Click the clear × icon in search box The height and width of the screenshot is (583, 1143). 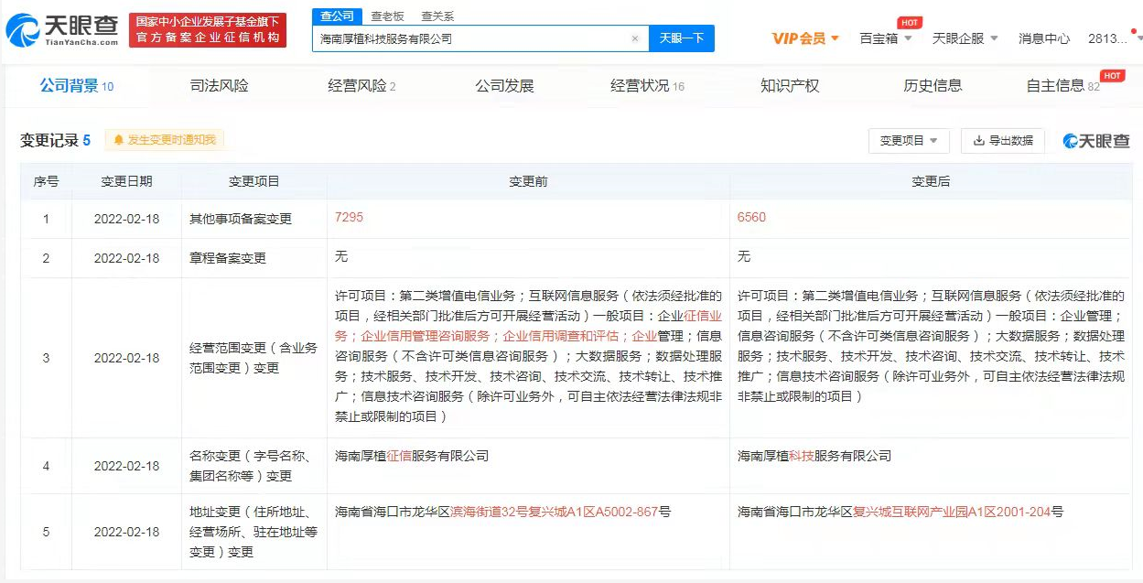pyautogui.click(x=635, y=38)
